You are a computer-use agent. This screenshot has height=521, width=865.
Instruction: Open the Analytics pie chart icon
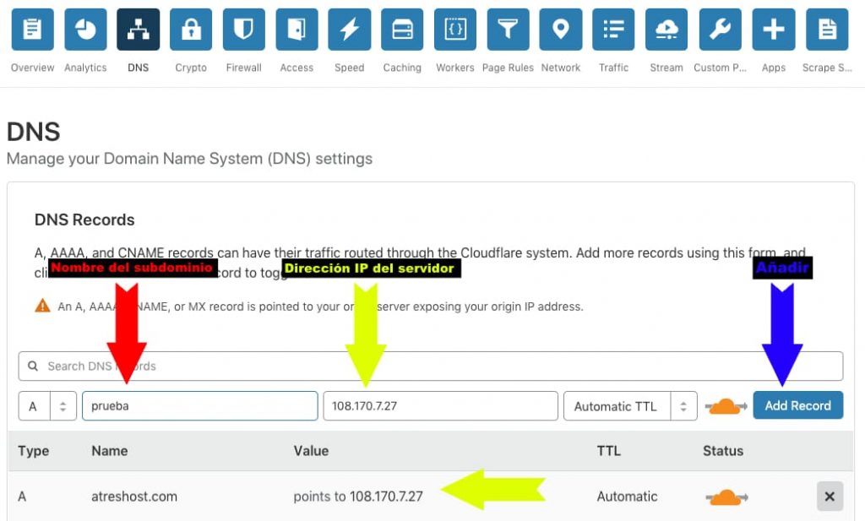click(85, 30)
